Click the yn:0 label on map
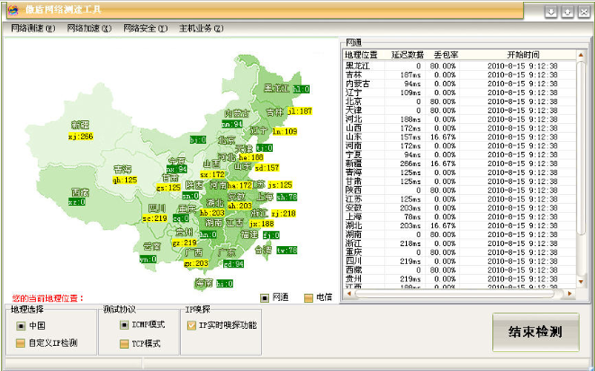This screenshot has width=595, height=371. [x=148, y=260]
